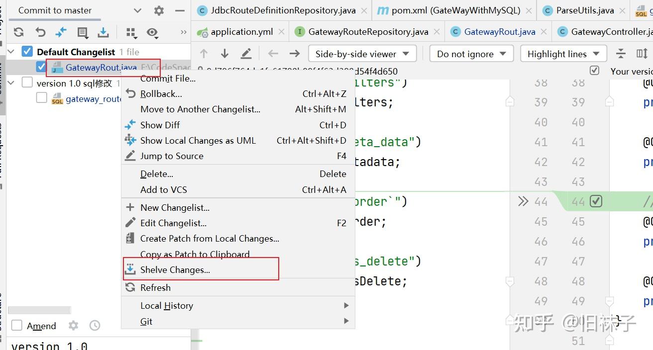Go to previous difference up arrow
Screen dimensions: 653x350
point(204,54)
